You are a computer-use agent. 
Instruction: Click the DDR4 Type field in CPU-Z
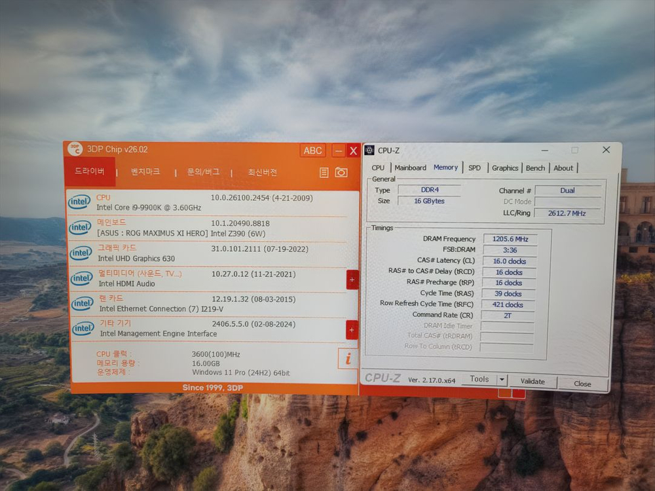click(x=430, y=190)
